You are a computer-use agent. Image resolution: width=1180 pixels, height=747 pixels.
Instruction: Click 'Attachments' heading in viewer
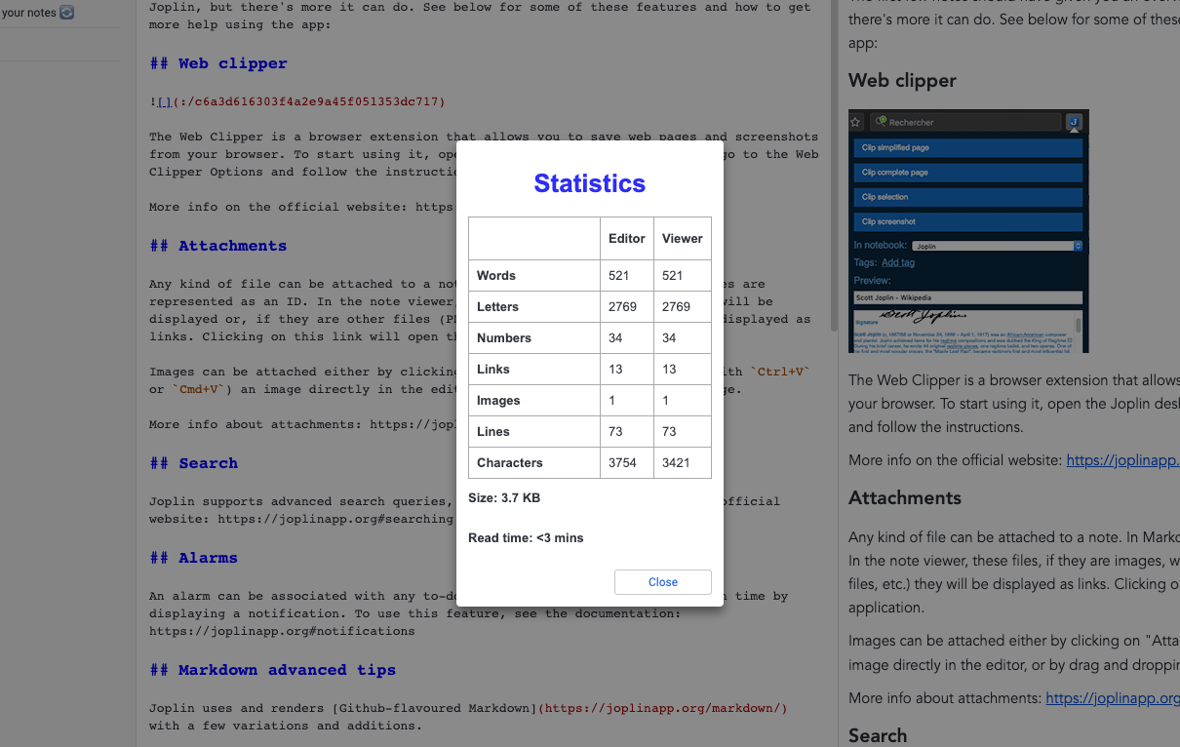pyautogui.click(x=905, y=498)
